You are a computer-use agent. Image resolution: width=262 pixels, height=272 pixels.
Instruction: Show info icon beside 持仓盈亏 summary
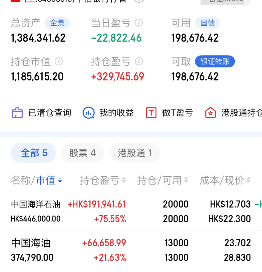click(139, 61)
